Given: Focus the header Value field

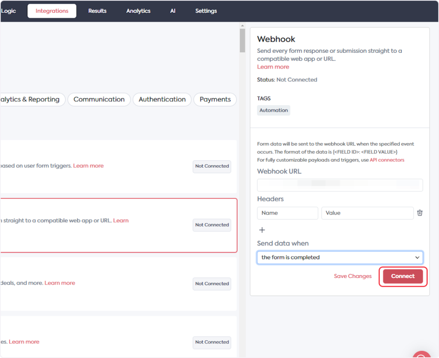Looking at the screenshot, I should (x=367, y=213).
